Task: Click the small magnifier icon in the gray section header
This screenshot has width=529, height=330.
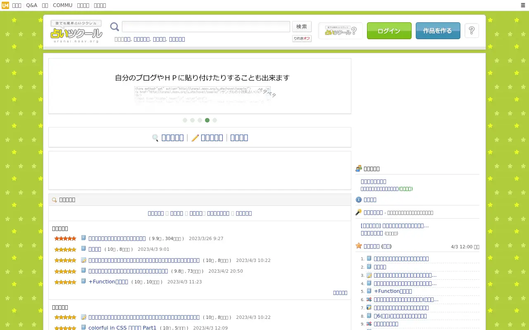Action: tap(54, 200)
